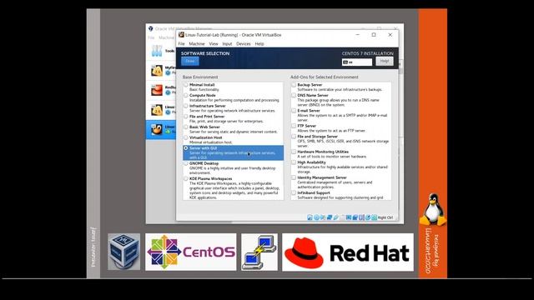Click the recording indicator in the status bar
Viewport: 534px width, 300px height.
point(355,217)
